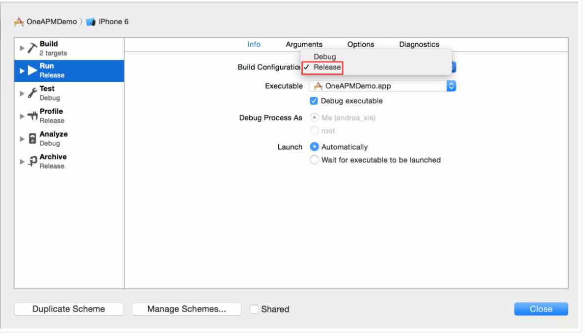The width and height of the screenshot is (585, 336).
Task: Click the OneAPMDemo scheme icon in breadcrumb
Action: tap(19, 22)
